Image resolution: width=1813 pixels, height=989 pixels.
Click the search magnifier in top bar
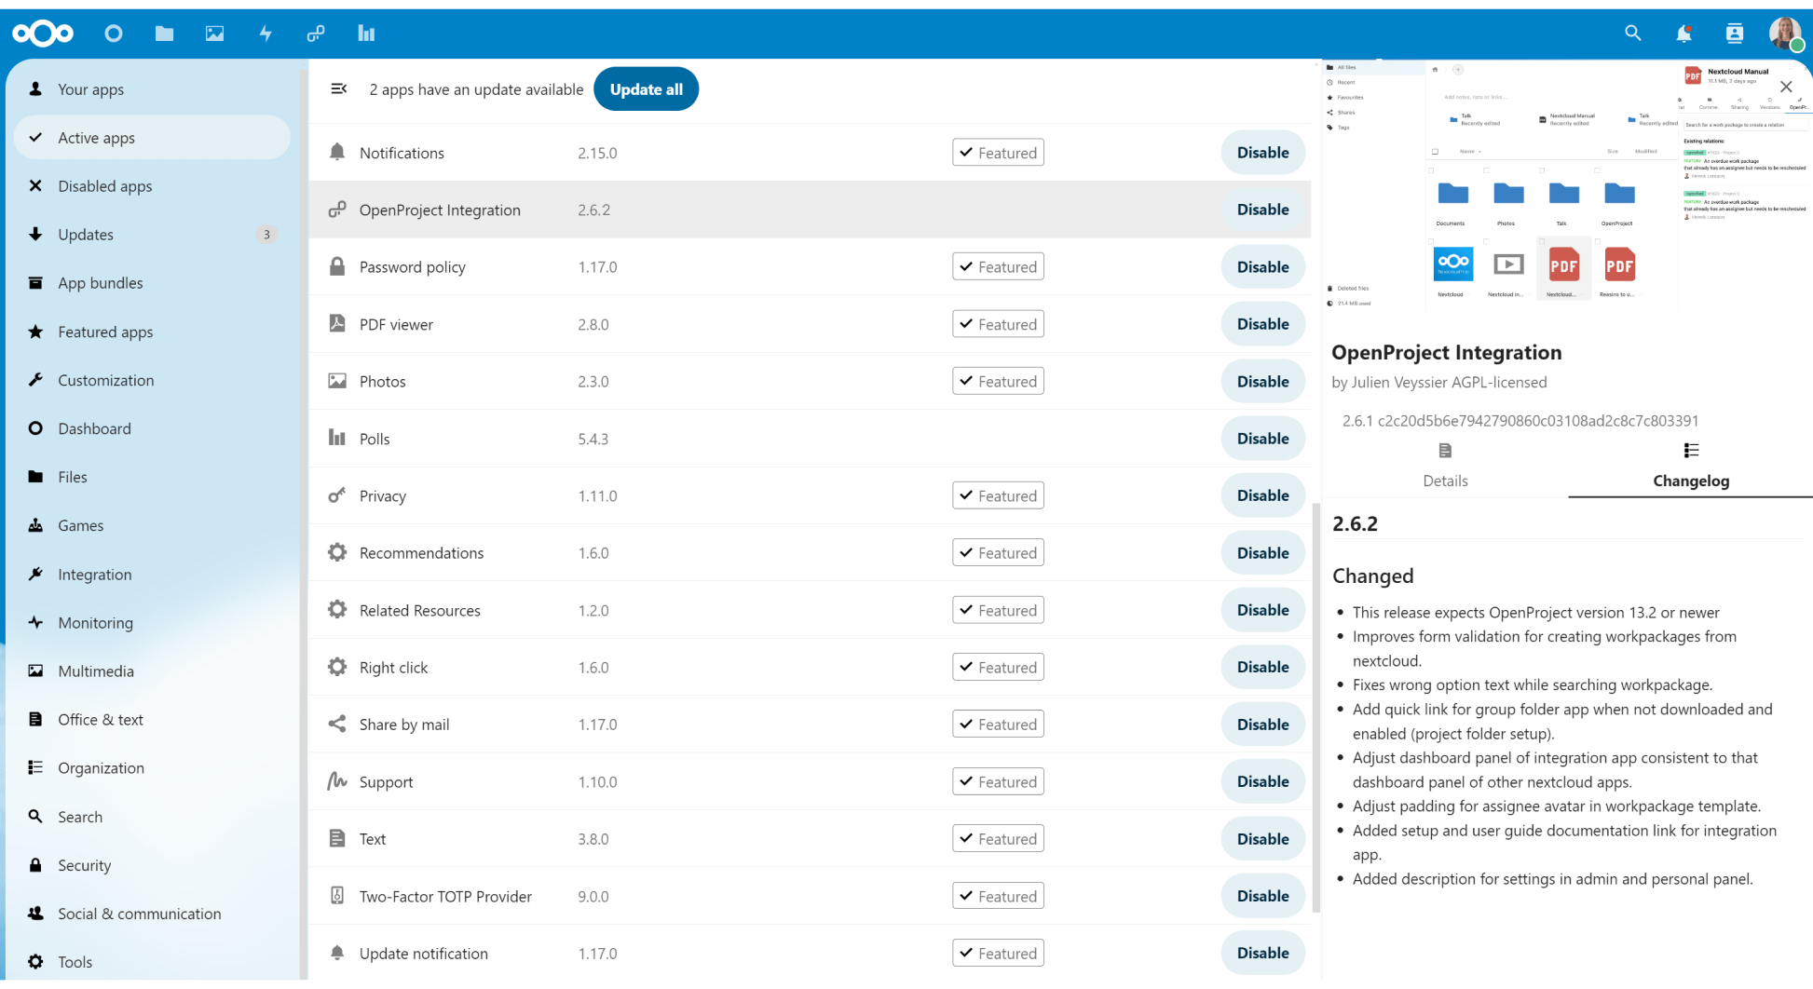pyautogui.click(x=1632, y=34)
